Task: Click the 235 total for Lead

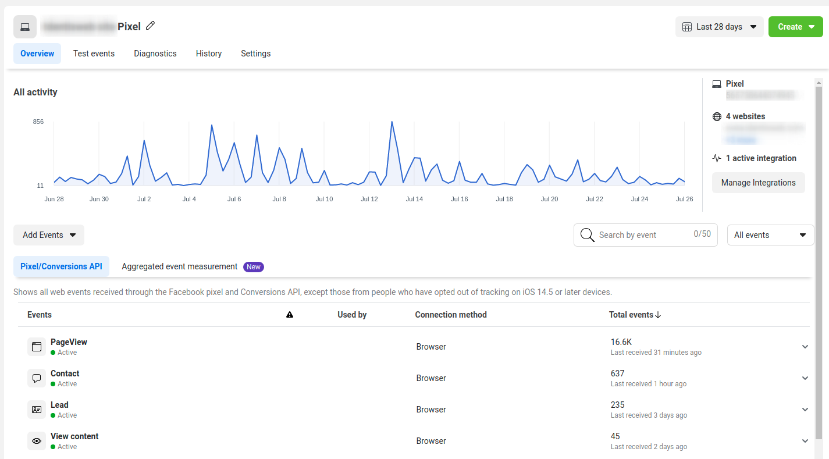Action: tap(618, 405)
